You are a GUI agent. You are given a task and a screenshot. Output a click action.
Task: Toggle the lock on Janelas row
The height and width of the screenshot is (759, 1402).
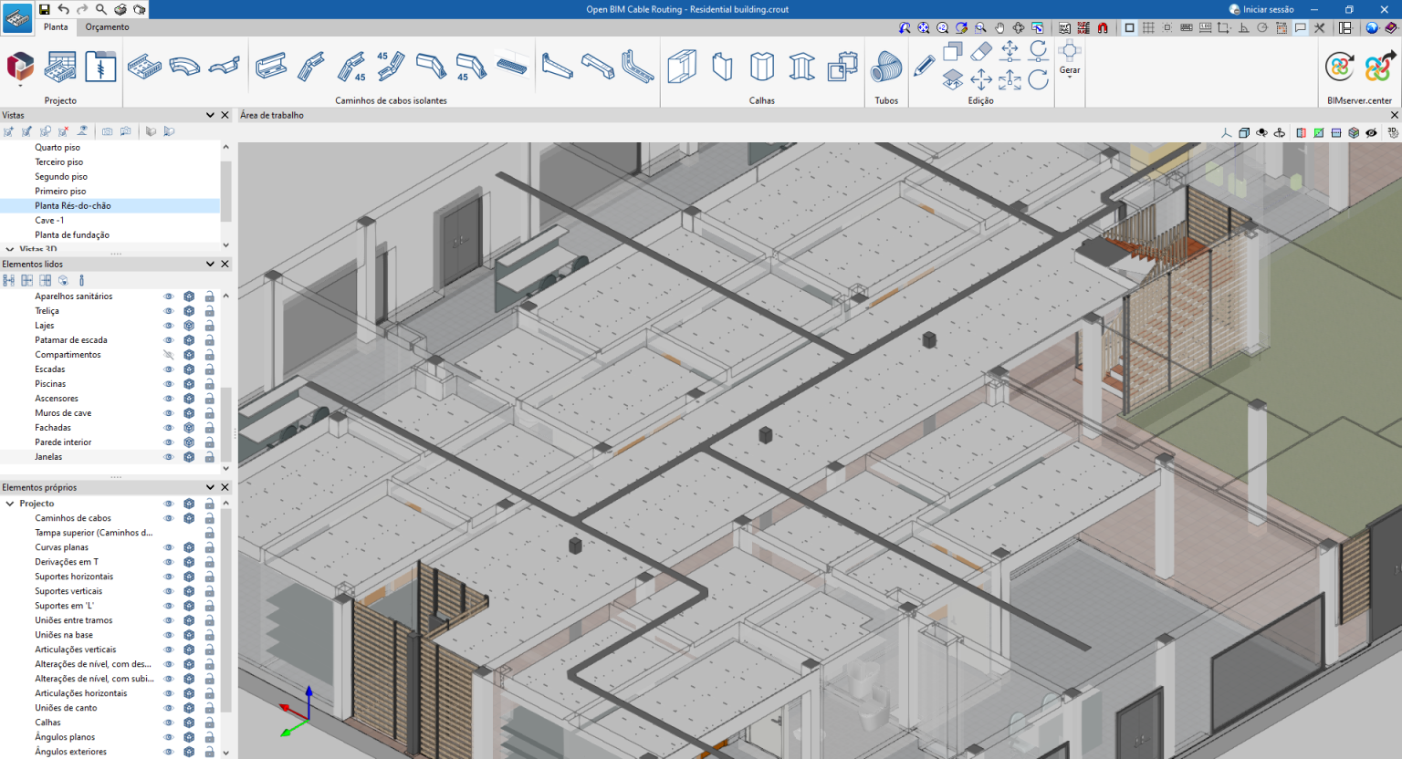[x=209, y=457]
